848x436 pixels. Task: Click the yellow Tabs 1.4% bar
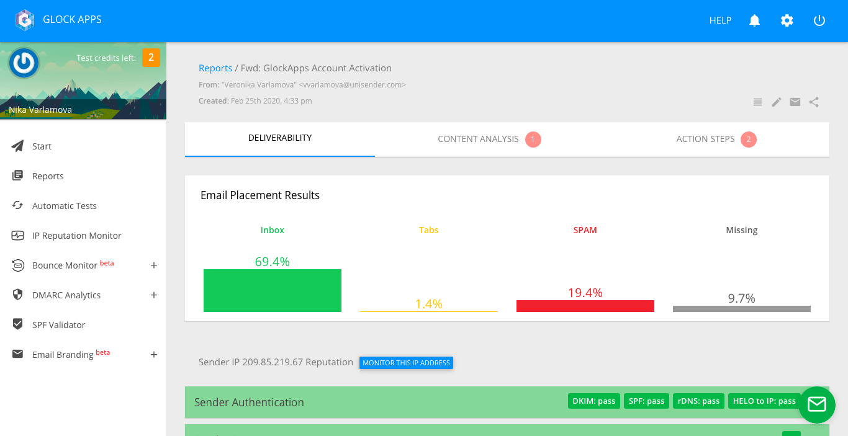429,311
